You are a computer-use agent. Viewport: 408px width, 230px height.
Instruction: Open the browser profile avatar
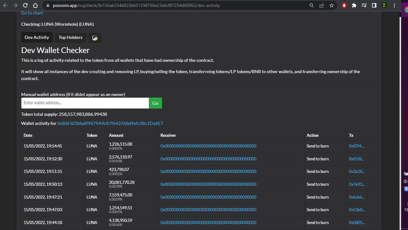tap(385, 5)
